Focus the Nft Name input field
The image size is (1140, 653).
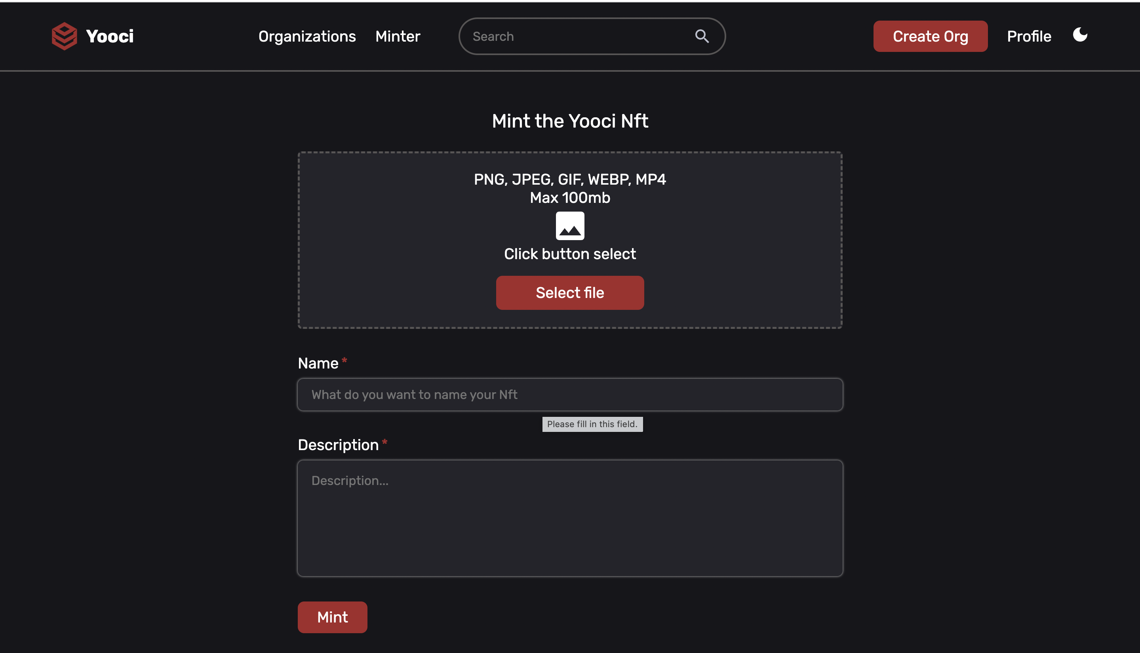coord(570,395)
